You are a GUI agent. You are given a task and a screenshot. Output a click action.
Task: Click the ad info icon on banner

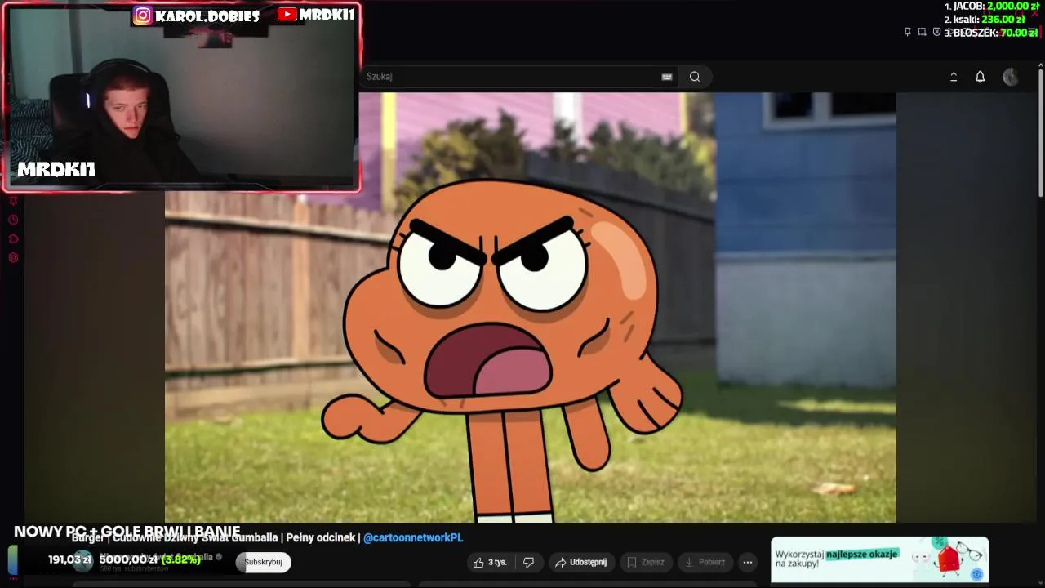click(976, 575)
